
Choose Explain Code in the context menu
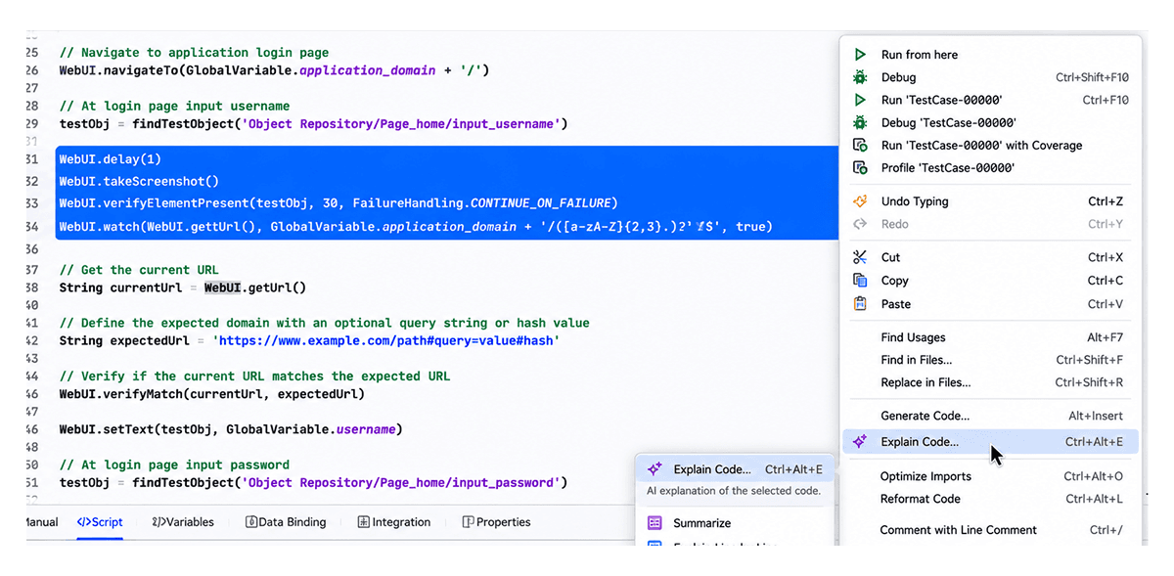click(992, 442)
